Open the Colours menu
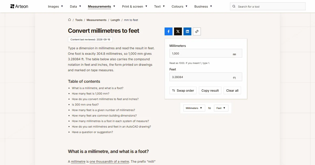This screenshot has width=315, height=165. pyautogui.click(x=180, y=7)
